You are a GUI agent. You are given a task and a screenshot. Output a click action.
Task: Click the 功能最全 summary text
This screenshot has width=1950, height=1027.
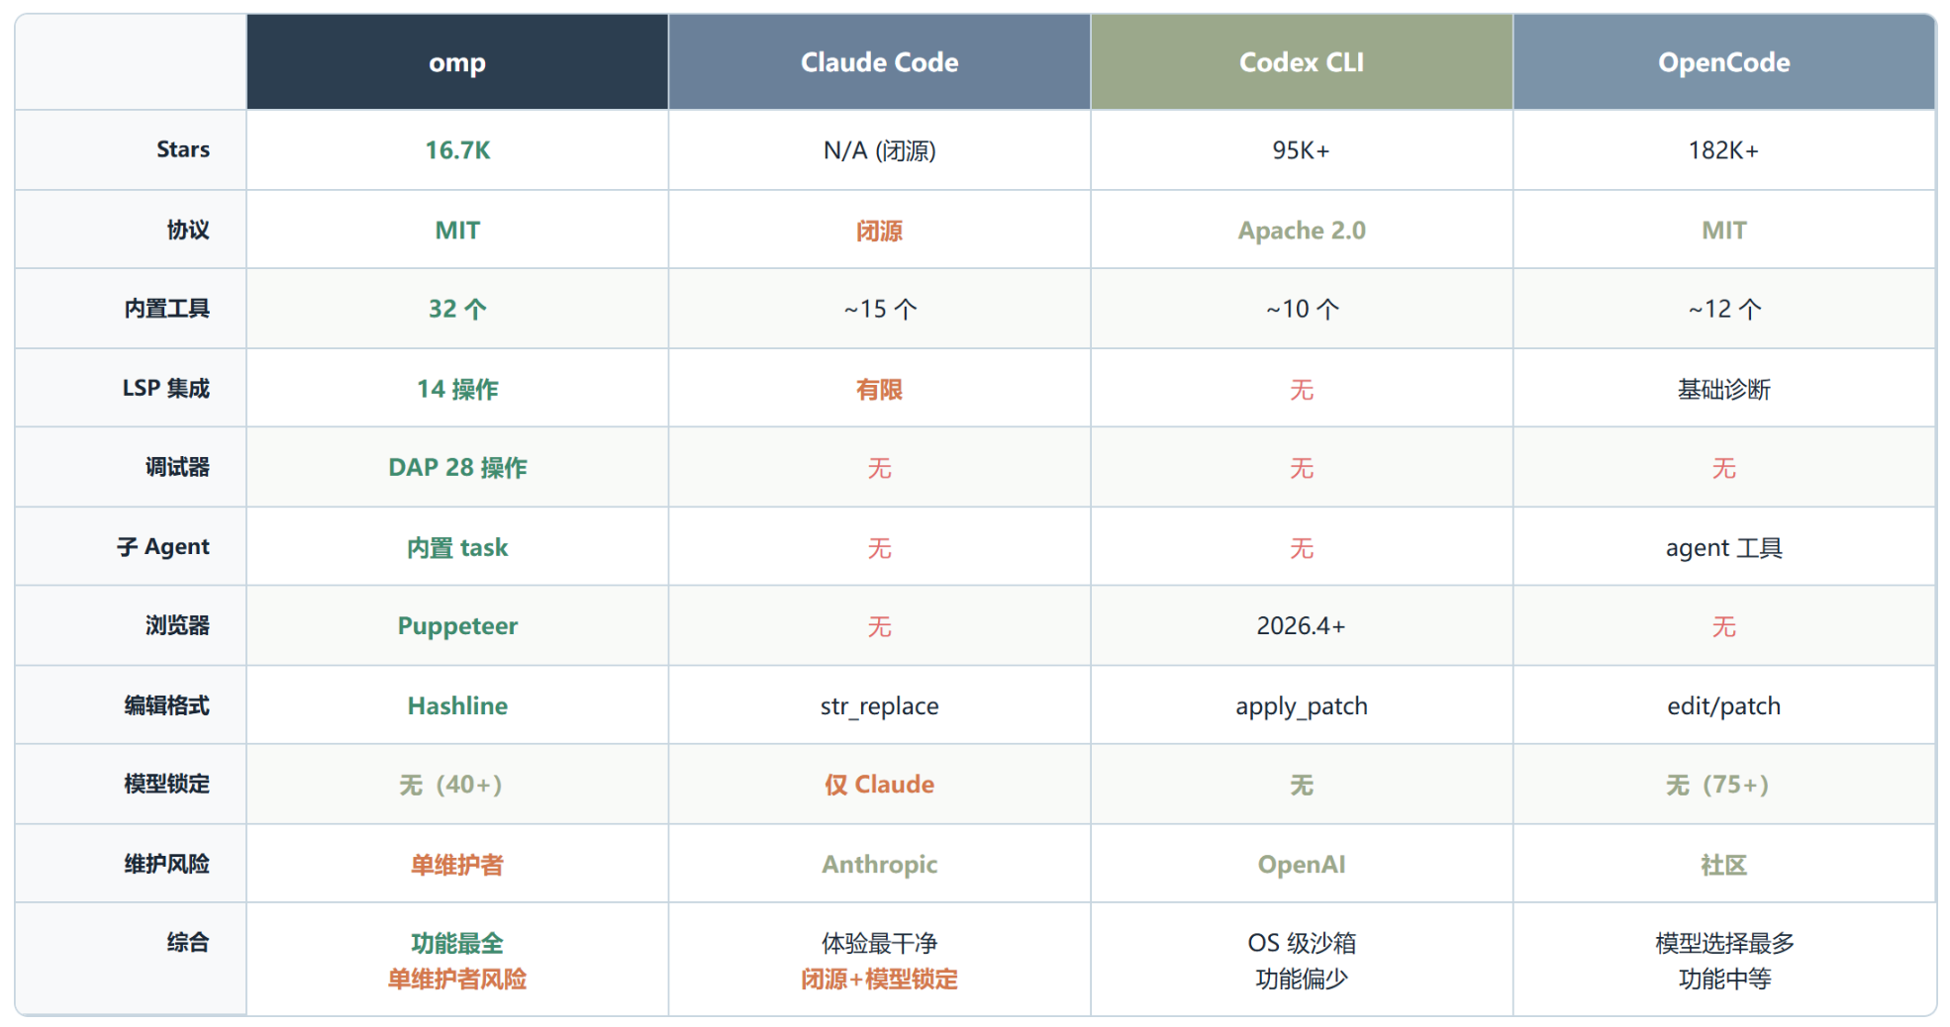(457, 943)
